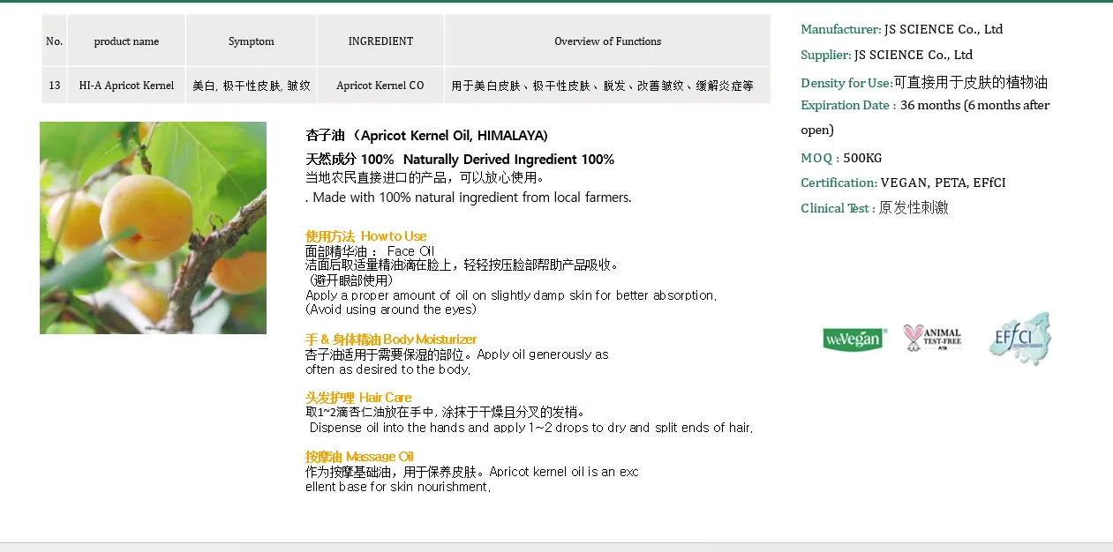Open the apricot fruit product image
1113x552 pixels.
(x=153, y=228)
